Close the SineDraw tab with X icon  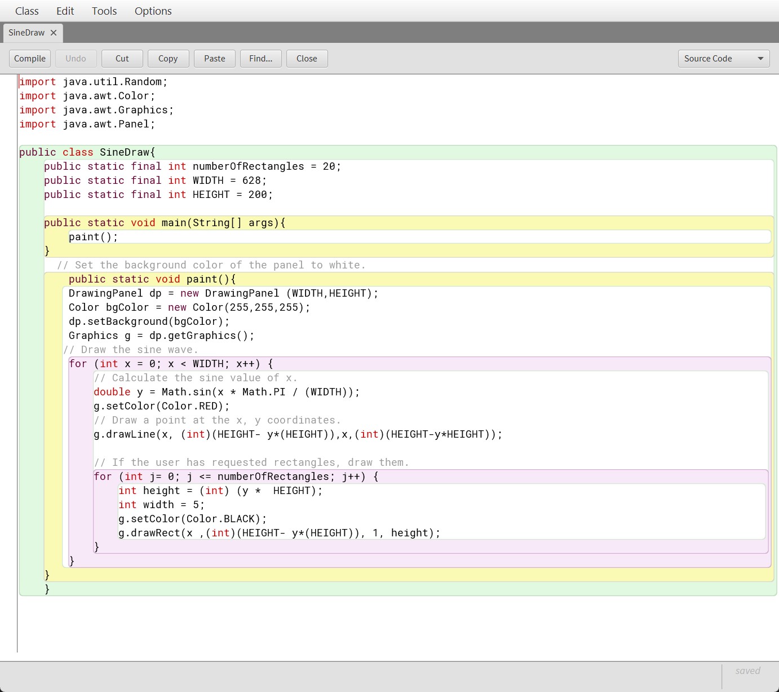(x=54, y=33)
